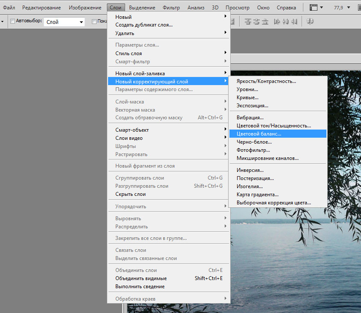The height and width of the screenshot is (313, 361).
Task: Choose Уровни... adjustment layer
Action: (278, 89)
